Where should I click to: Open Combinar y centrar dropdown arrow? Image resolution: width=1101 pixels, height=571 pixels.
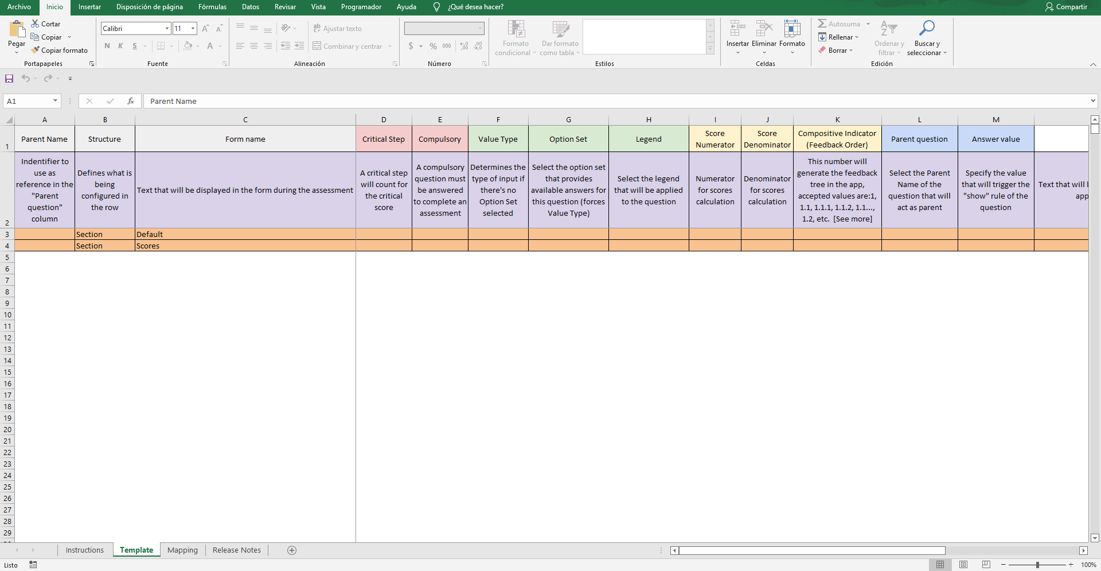pyautogui.click(x=390, y=46)
